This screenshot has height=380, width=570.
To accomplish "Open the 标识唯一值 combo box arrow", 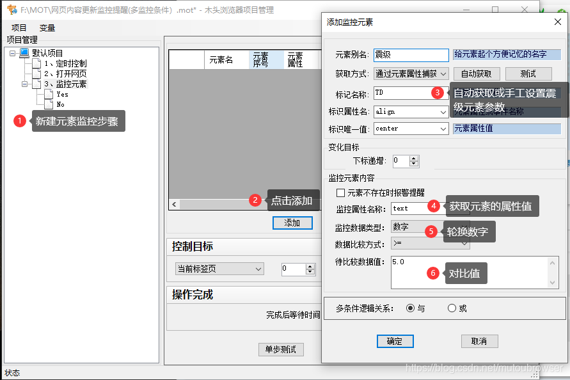I will [x=443, y=129].
